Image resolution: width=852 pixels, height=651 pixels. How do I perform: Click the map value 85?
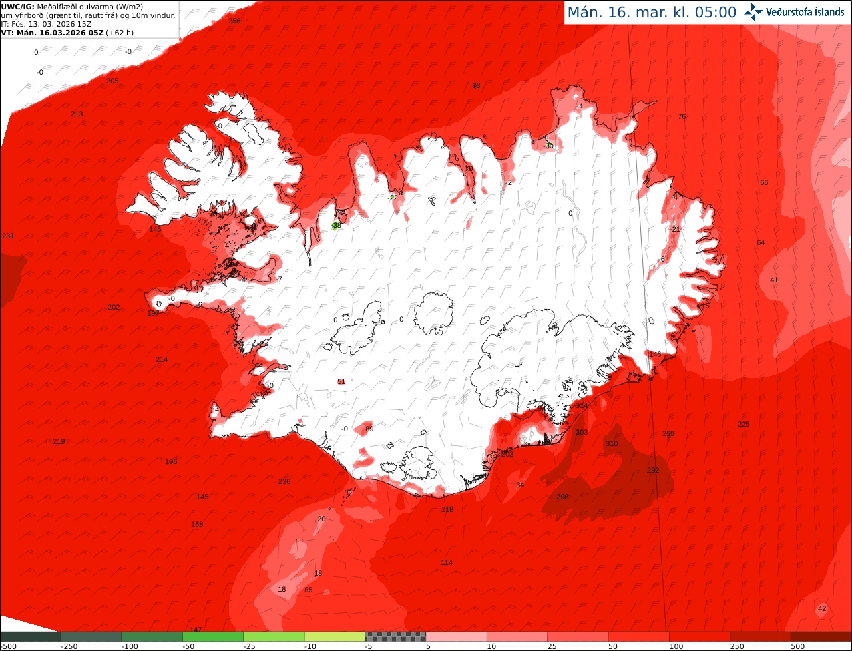[x=308, y=590]
